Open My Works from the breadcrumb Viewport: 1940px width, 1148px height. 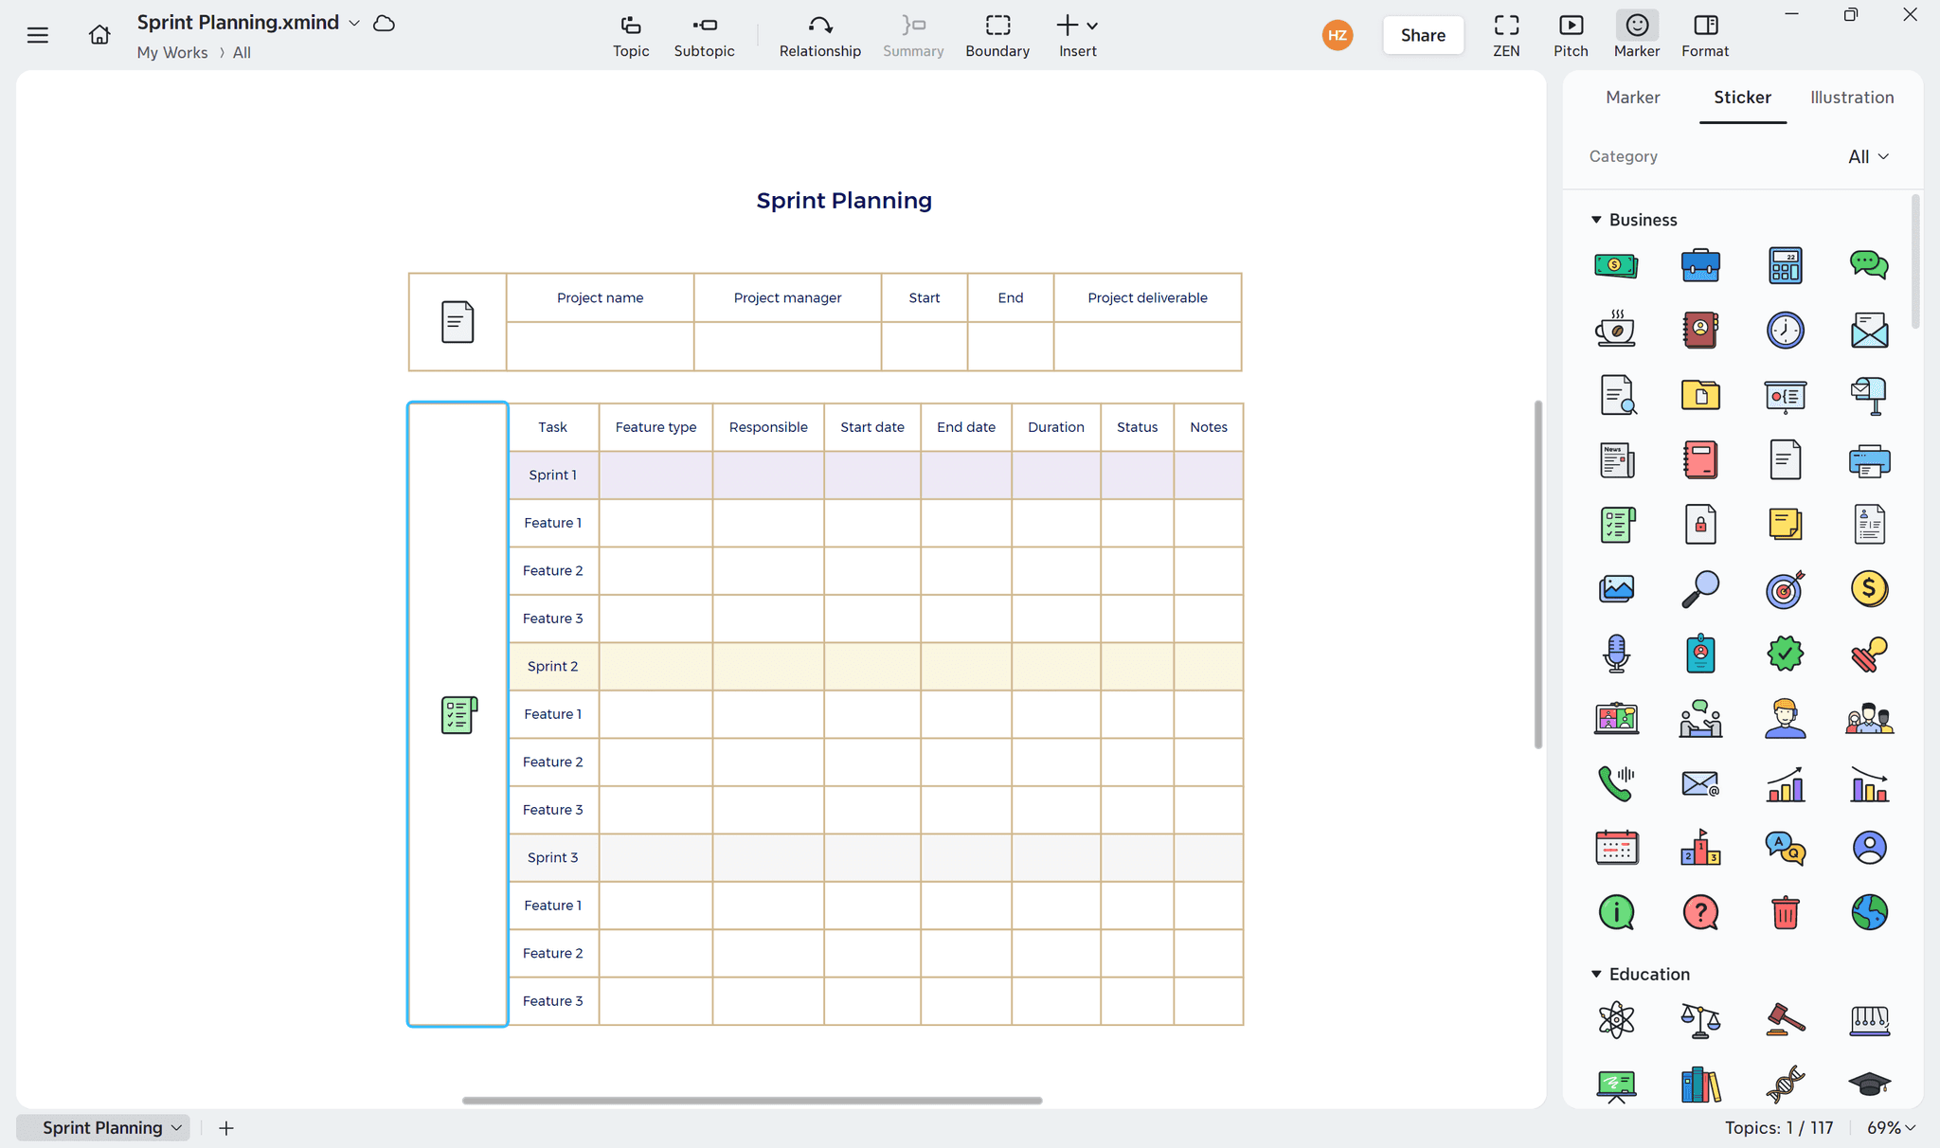coord(171,52)
